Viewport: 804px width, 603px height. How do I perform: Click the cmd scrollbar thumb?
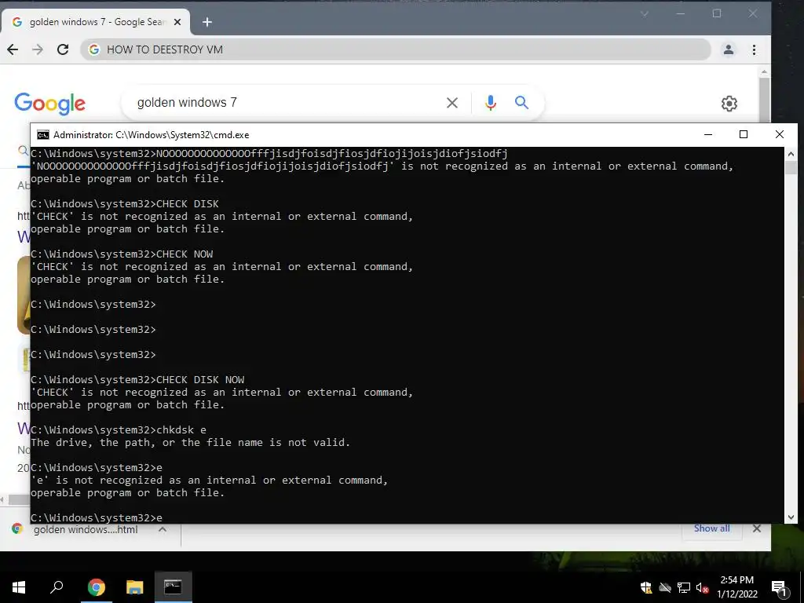point(791,168)
